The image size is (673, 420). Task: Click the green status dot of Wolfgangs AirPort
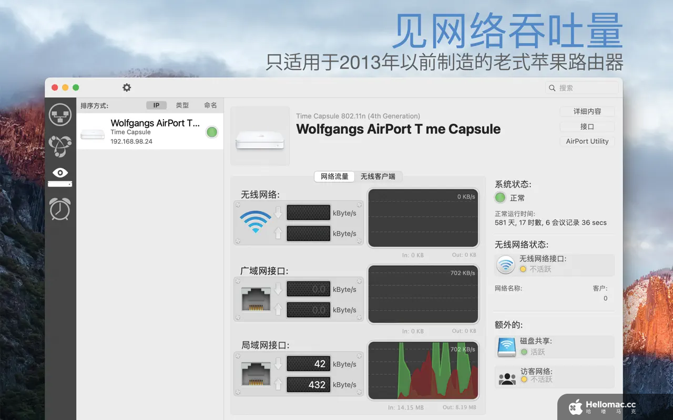click(x=212, y=132)
